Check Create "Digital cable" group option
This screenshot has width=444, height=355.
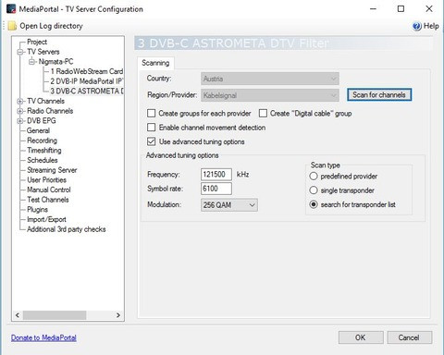click(x=263, y=114)
